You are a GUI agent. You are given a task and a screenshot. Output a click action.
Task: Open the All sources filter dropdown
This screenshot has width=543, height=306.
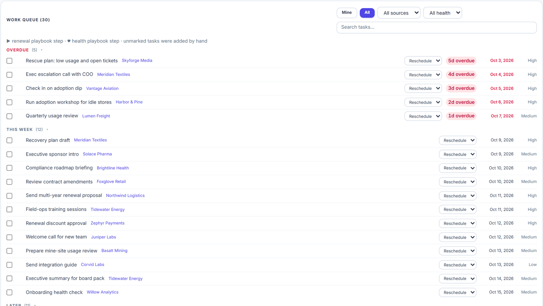pos(399,13)
